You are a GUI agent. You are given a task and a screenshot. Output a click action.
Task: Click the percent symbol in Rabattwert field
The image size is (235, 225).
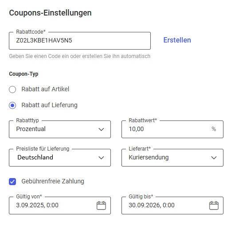[x=214, y=129]
